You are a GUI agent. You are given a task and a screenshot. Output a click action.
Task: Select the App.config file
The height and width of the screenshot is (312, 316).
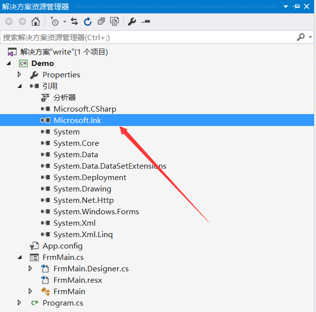pos(62,246)
